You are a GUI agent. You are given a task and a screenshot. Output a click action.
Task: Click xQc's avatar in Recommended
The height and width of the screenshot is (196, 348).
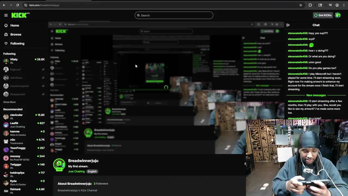(6, 141)
